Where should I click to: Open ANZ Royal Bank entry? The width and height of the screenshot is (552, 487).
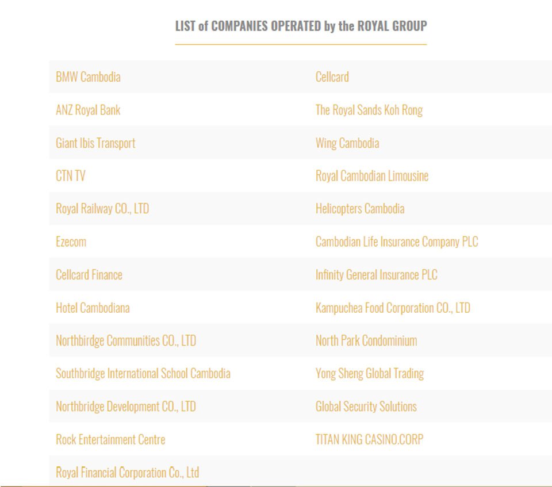point(88,110)
